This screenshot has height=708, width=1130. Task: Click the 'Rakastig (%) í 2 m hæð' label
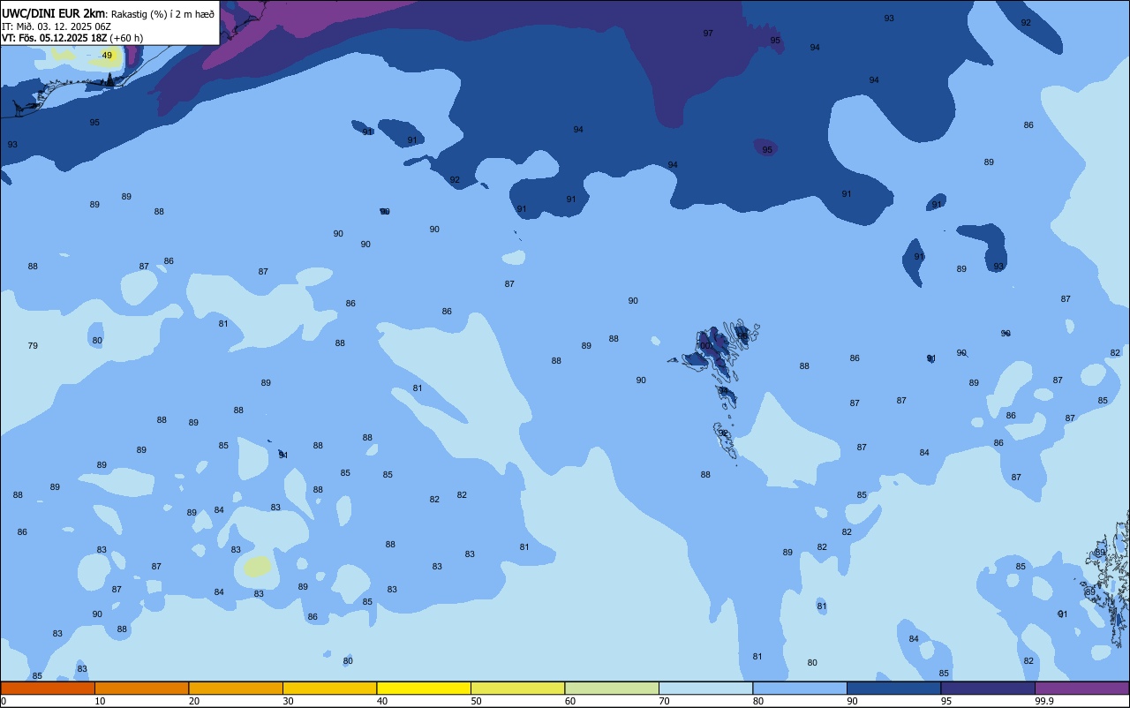[x=162, y=14]
